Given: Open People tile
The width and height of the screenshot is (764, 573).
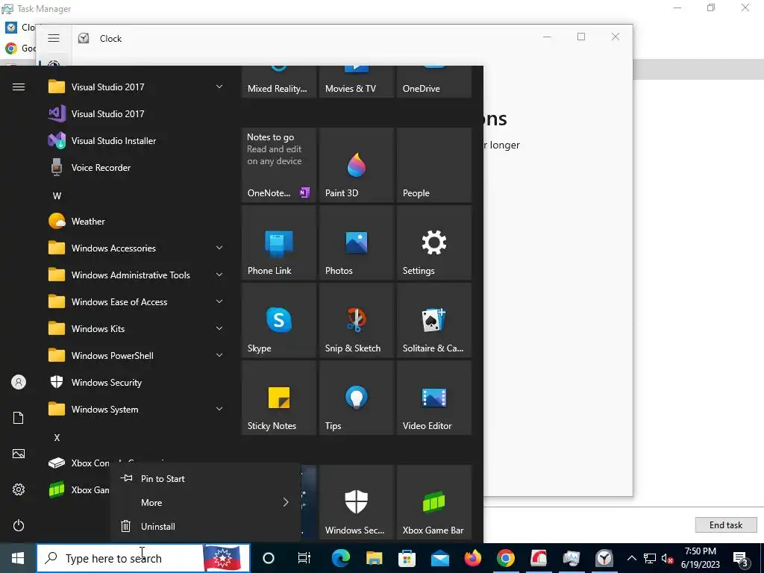Looking at the screenshot, I should [433, 165].
